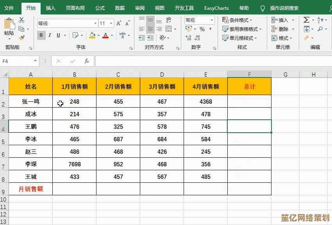Viewport: 332px width, 225px height.
Task: Click the increase font size icon
Action: (119, 23)
